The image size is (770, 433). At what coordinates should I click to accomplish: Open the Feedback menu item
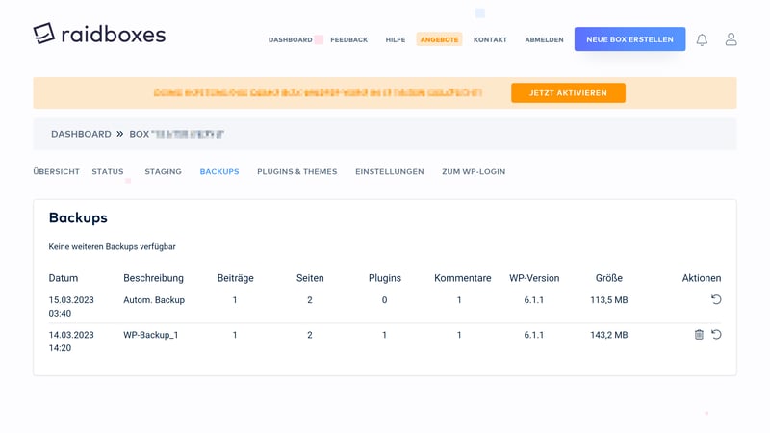point(348,40)
